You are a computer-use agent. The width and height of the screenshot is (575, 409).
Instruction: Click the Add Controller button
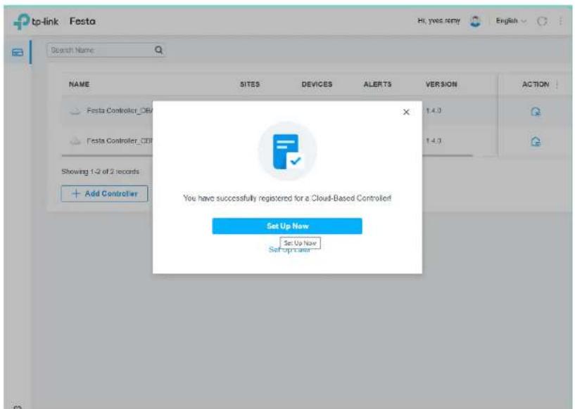pos(104,193)
